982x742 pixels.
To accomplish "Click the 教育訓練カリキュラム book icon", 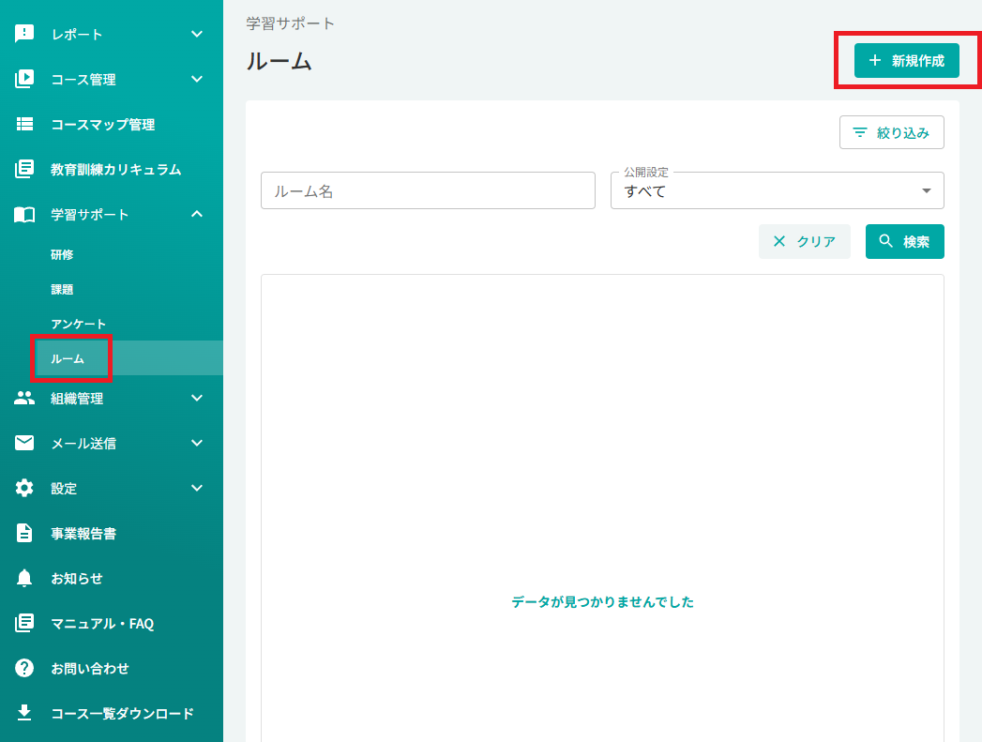I will pos(24,169).
